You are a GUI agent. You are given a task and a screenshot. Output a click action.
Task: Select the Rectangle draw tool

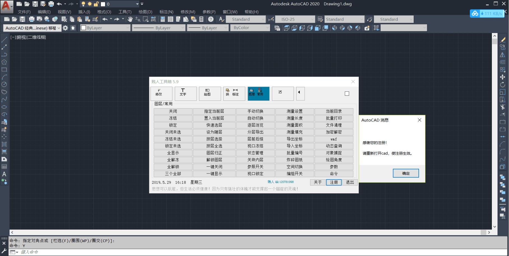4,70
